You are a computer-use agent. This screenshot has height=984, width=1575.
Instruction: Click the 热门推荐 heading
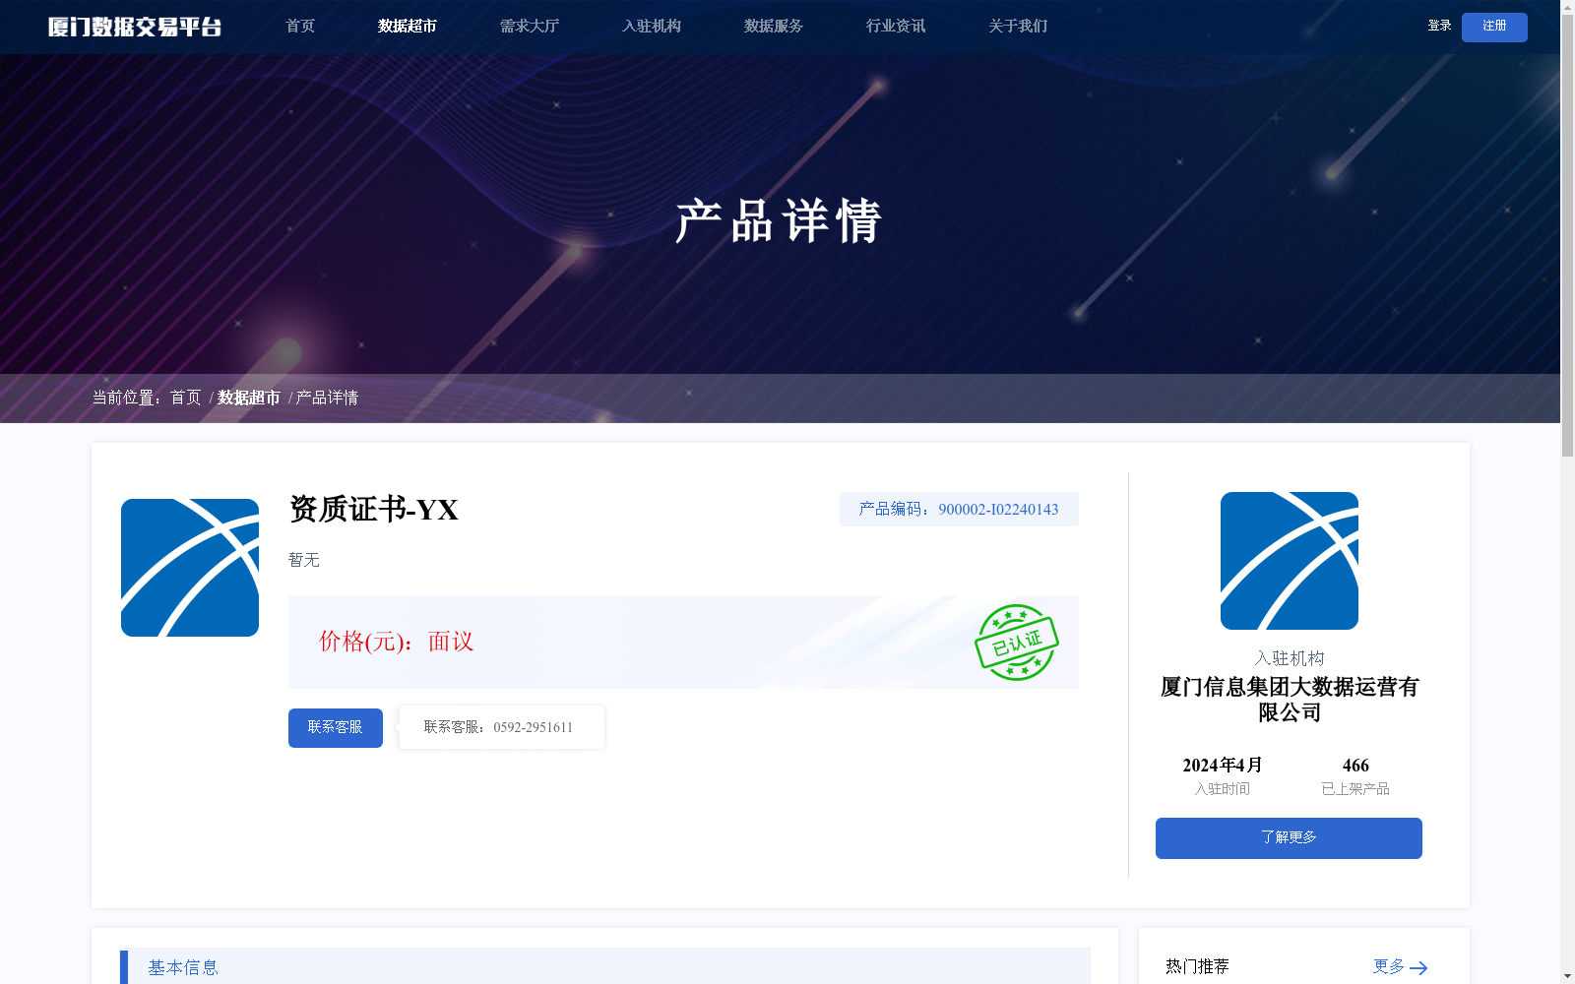(1197, 966)
